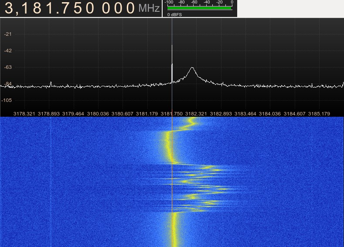The width and height of the screenshot is (344, 247).
Task: Tune to 3180.607 on the frequency axis
Action: [122, 114]
